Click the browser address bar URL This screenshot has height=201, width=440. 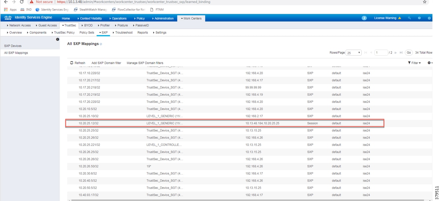point(134,2)
